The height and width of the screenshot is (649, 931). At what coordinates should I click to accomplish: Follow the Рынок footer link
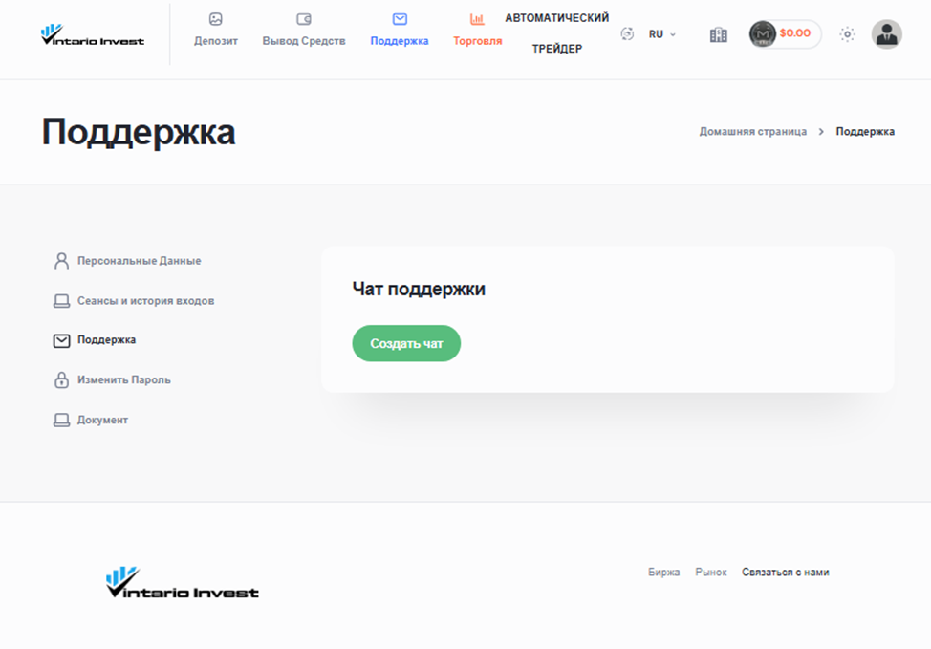click(711, 572)
